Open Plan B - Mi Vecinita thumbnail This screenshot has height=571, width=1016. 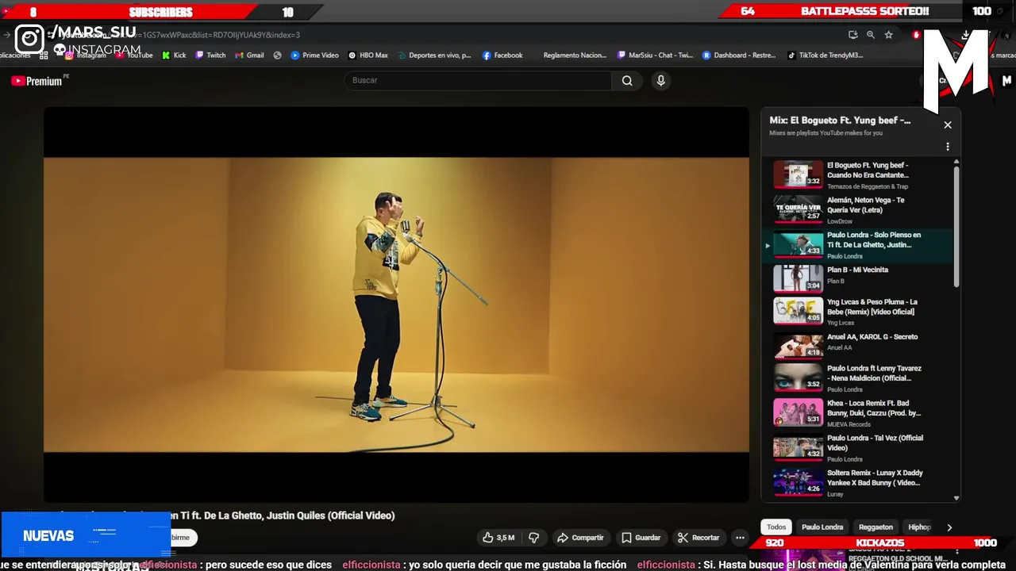(x=798, y=279)
